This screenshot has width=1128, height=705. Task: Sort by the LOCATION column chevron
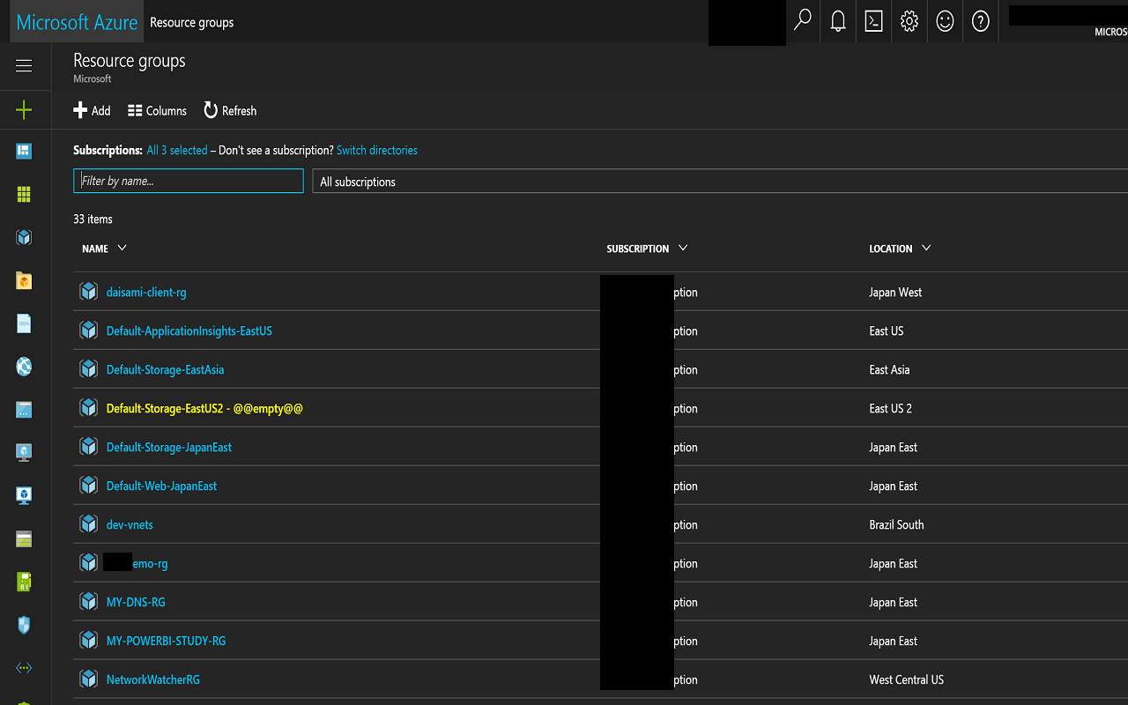(926, 249)
